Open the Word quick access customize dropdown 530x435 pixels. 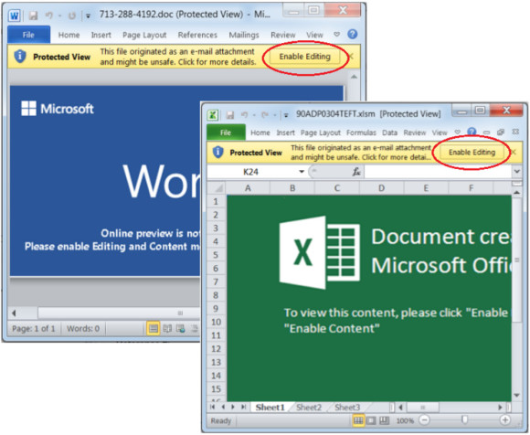coord(88,16)
